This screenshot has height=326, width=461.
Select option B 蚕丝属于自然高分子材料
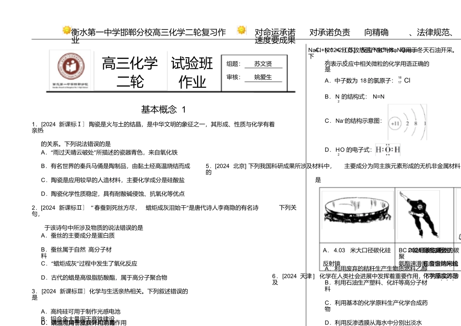[77, 253]
